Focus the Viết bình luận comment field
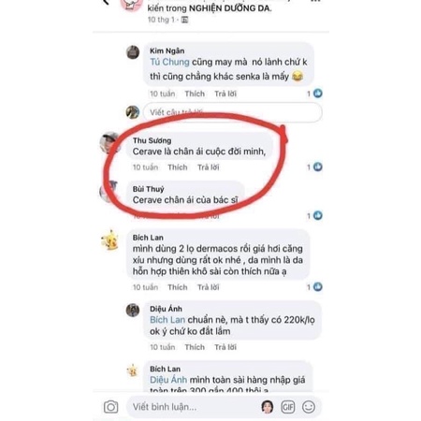 [194, 407]
